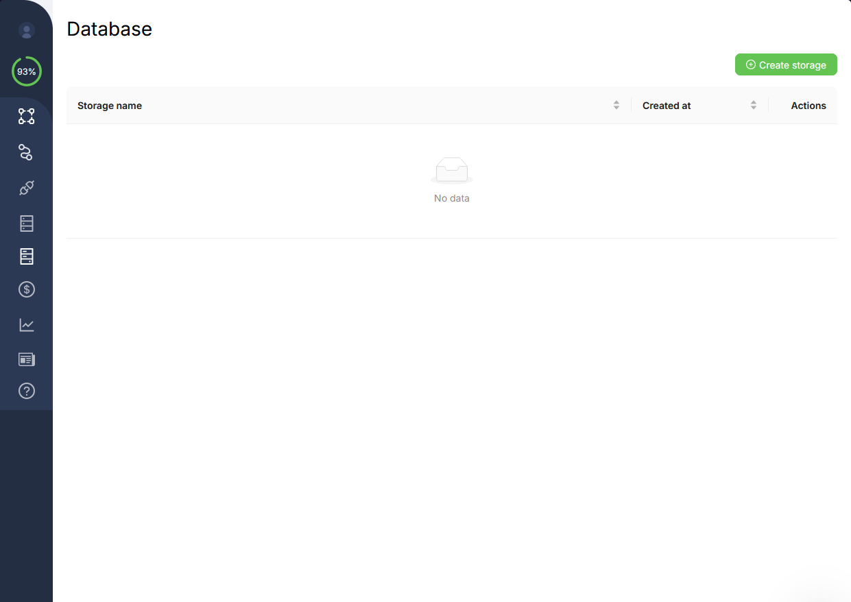Open billing via the dollar icon
This screenshot has width=851, height=602.
[x=26, y=289]
